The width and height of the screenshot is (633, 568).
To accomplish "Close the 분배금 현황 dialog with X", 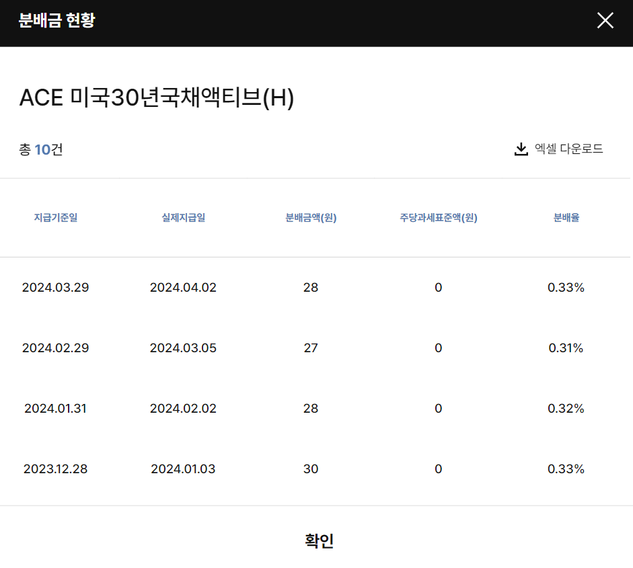I will (605, 20).
